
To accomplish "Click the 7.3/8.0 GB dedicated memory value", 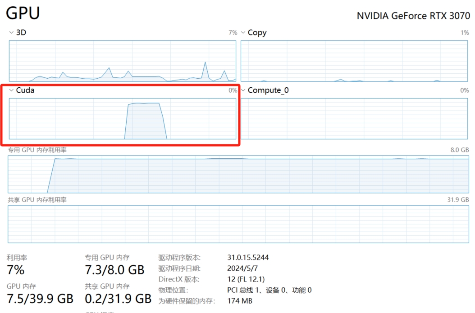I will 114,270.
